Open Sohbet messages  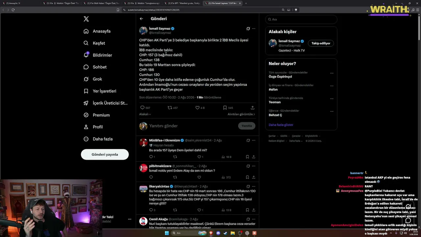(x=95, y=67)
